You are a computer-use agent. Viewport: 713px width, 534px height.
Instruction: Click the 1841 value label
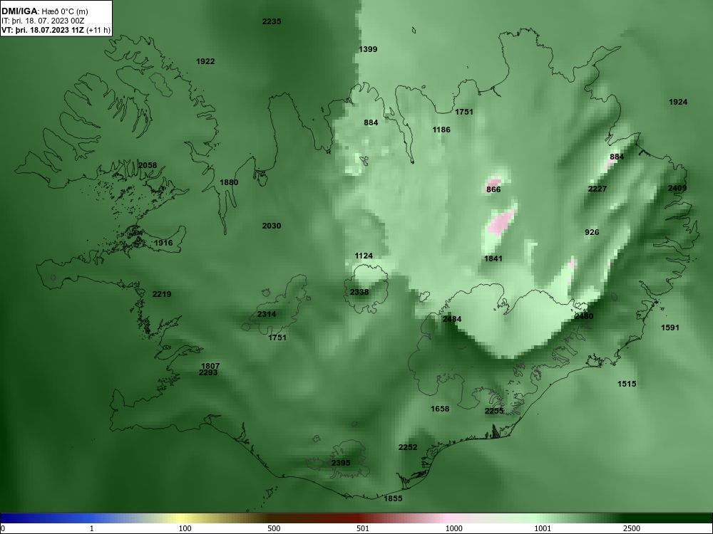point(493,259)
